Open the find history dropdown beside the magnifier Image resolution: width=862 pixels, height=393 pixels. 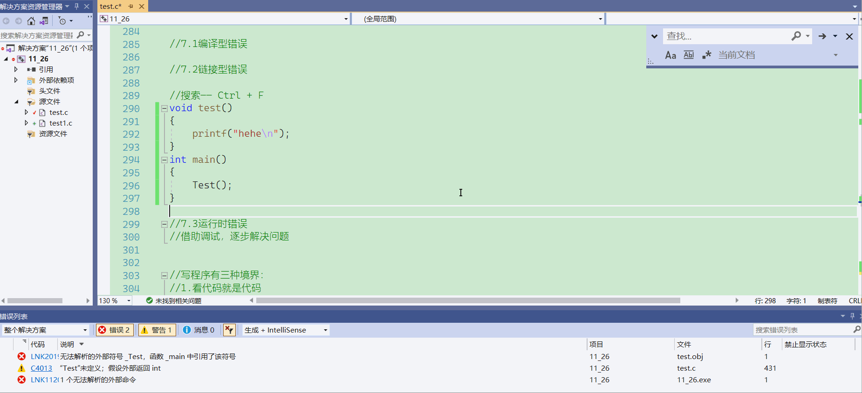pyautogui.click(x=807, y=36)
